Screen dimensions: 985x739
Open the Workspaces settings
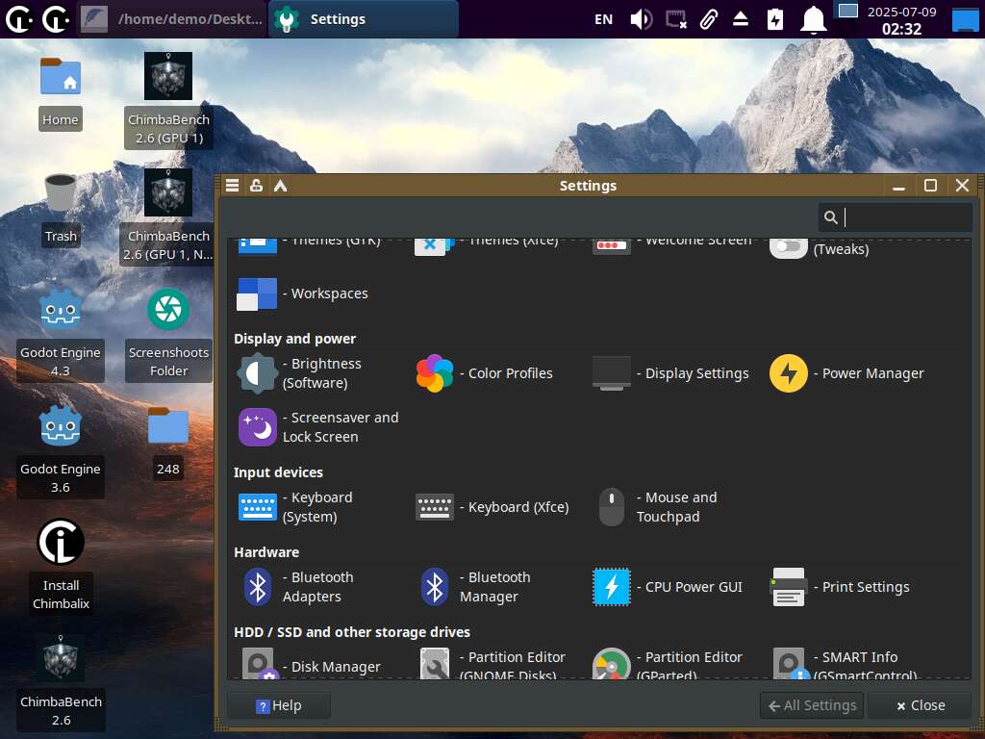303,293
